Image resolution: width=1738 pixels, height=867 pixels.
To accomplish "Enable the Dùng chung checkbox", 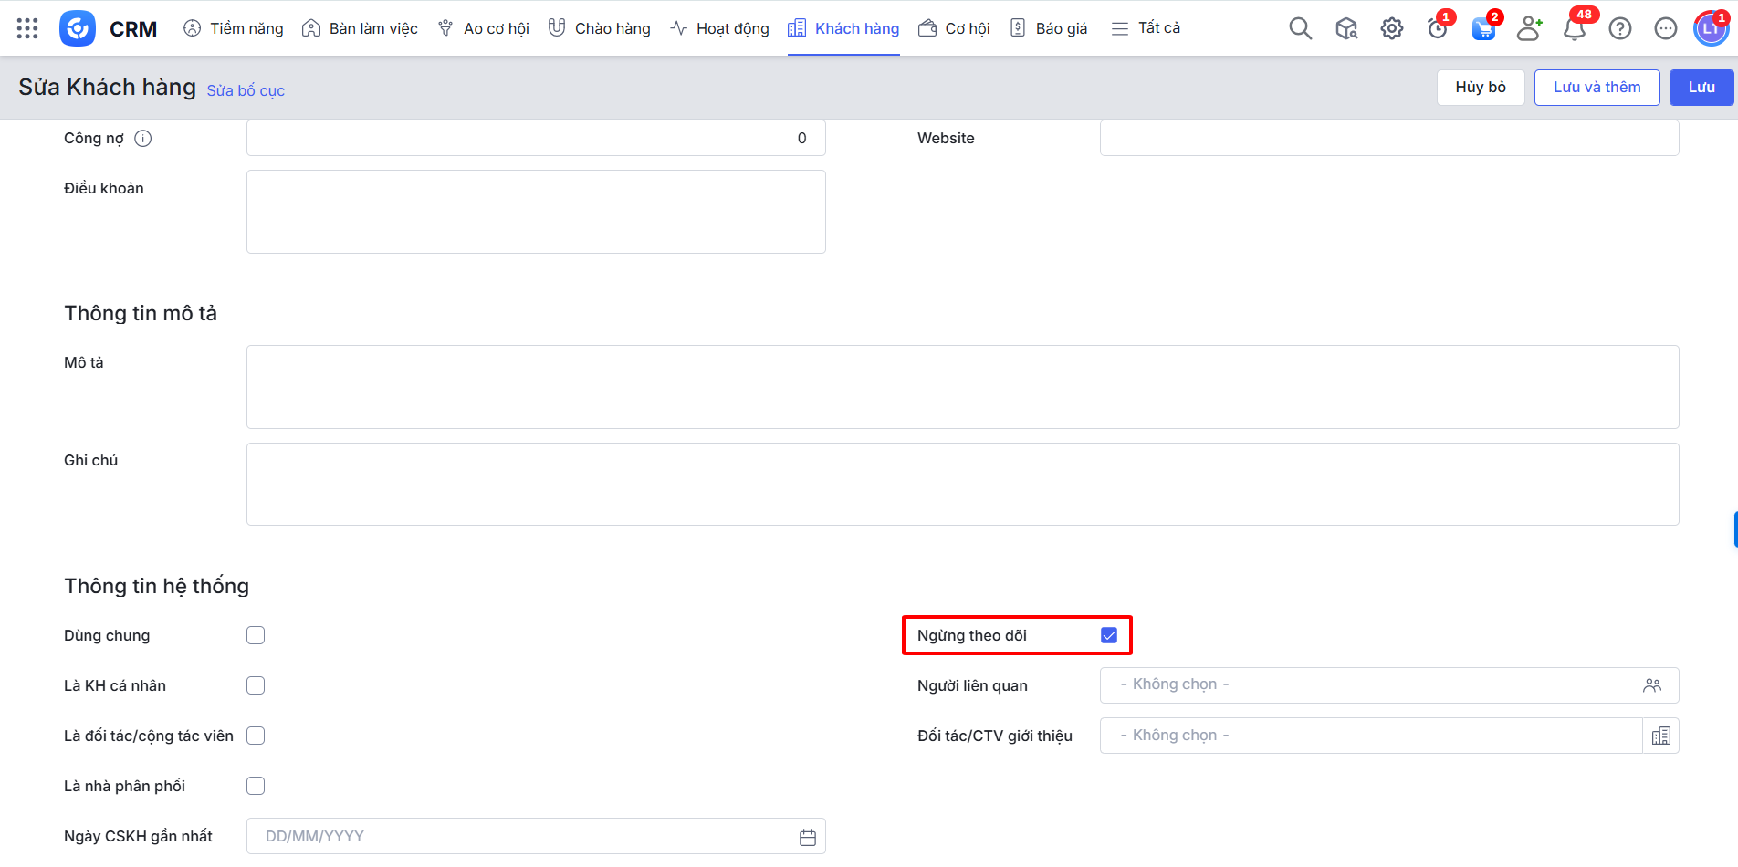I will point(256,635).
